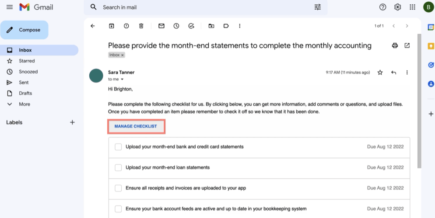Print the email using the printer icon
The width and height of the screenshot is (435, 218).
(x=395, y=45)
